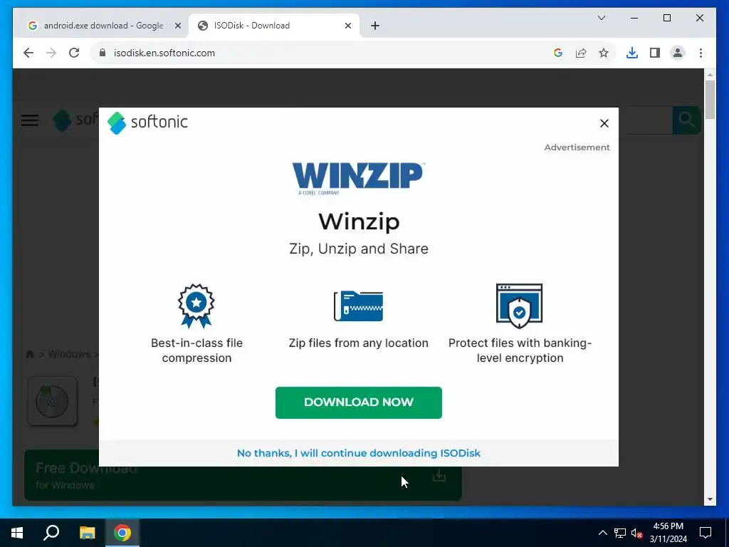Image resolution: width=729 pixels, height=547 pixels.
Task: View site security lock information
Action: coord(103,53)
